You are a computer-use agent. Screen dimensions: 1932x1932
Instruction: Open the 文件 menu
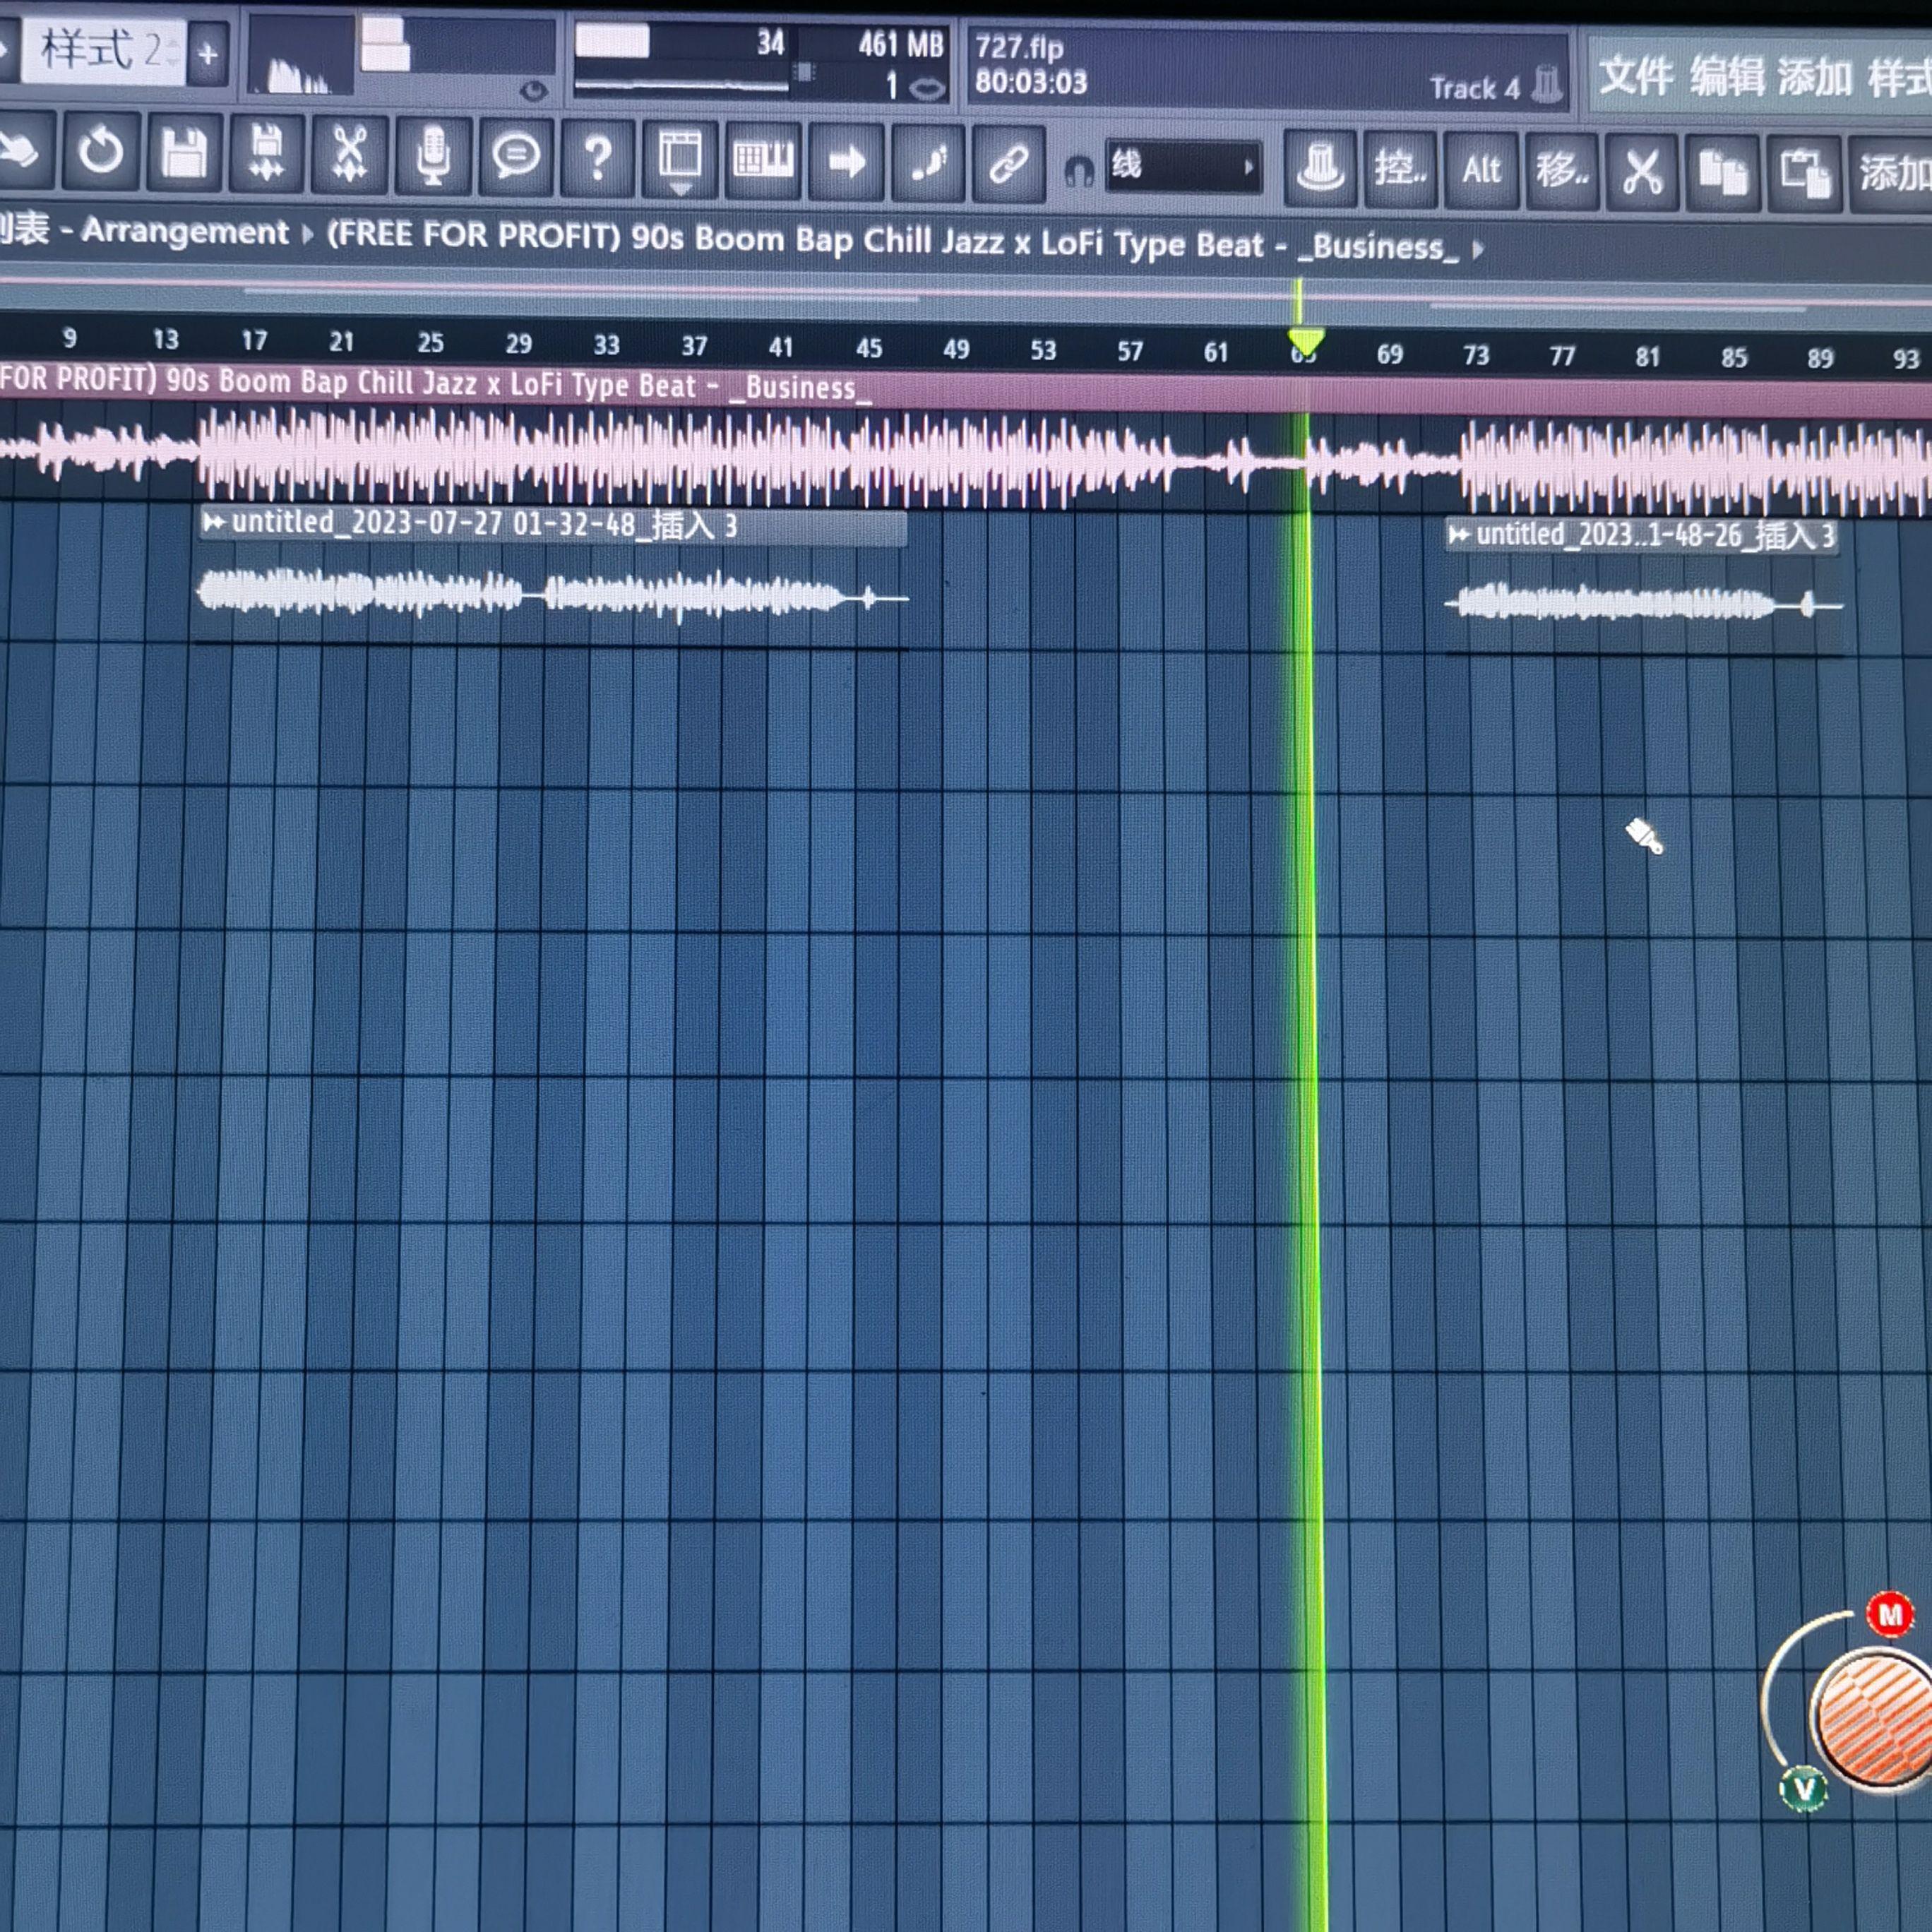[x=1636, y=76]
